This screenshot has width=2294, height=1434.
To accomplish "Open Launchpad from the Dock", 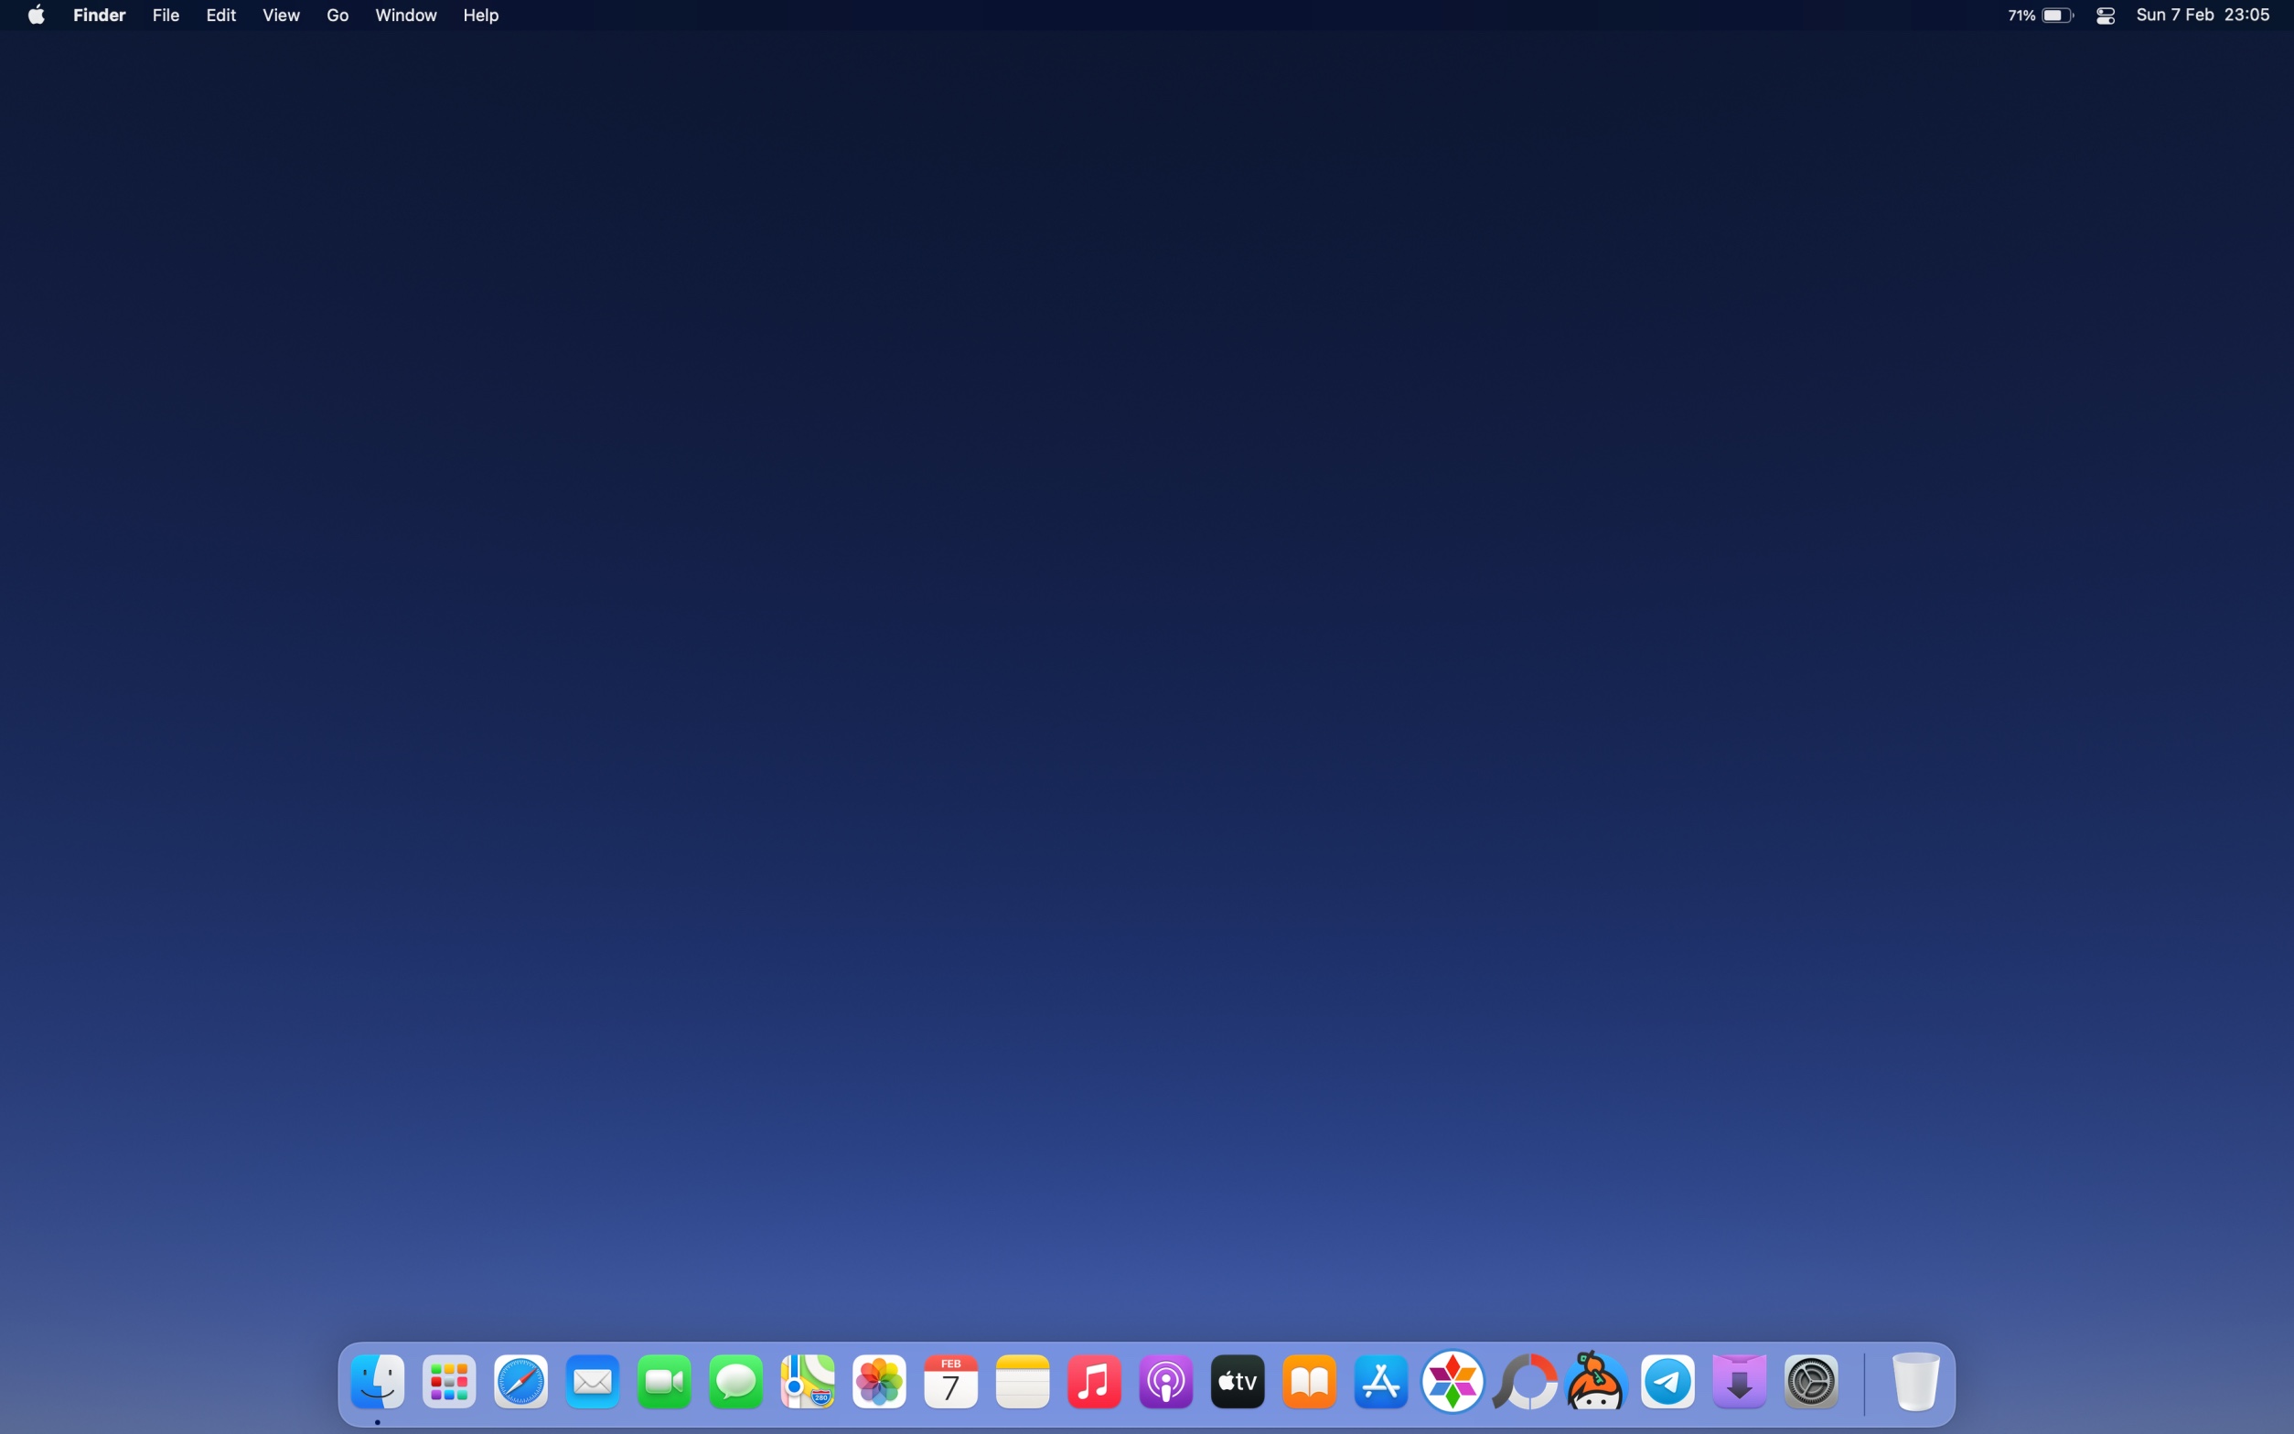I will [x=448, y=1382].
